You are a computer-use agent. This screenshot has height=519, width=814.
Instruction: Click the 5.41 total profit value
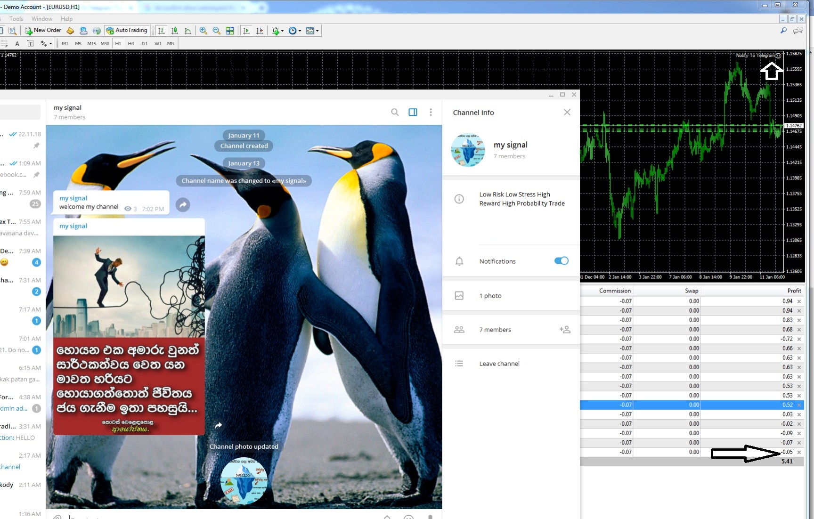(787, 462)
